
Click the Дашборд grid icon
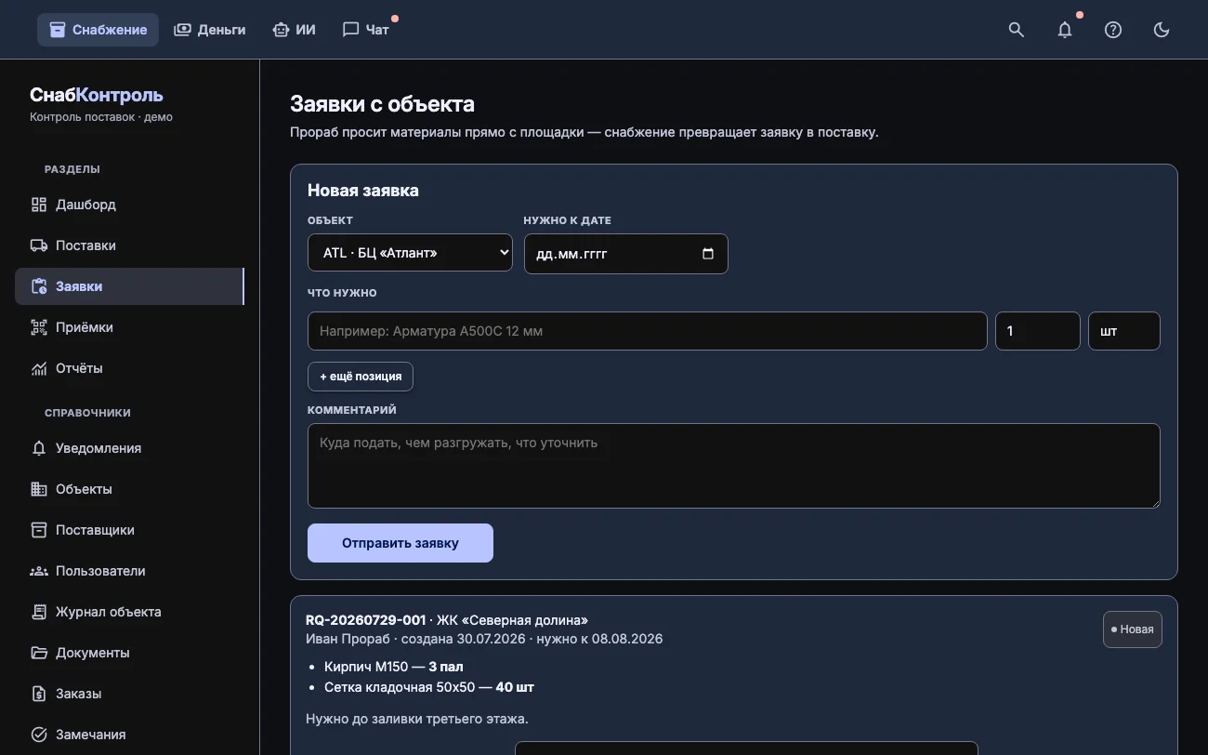[39, 205]
